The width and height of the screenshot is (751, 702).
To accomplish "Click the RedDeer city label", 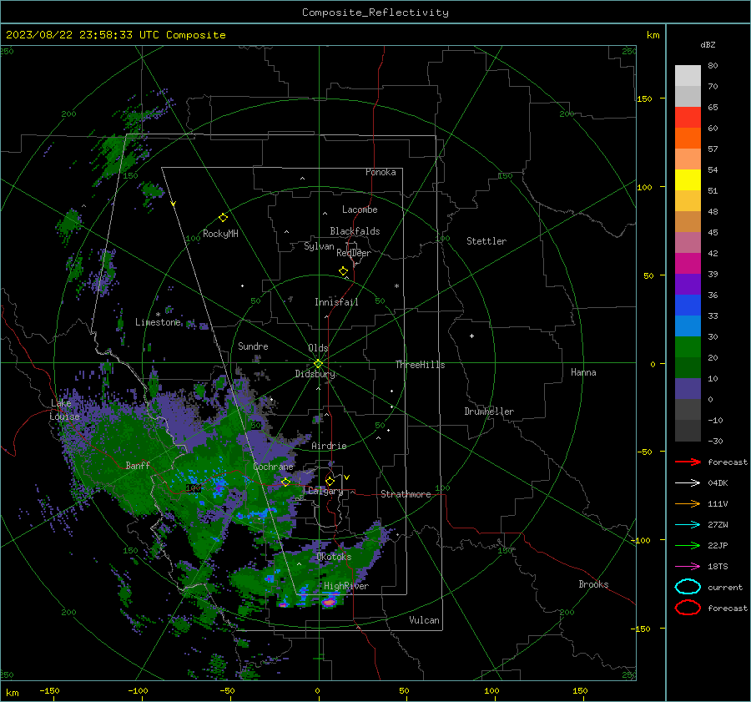I will [354, 253].
